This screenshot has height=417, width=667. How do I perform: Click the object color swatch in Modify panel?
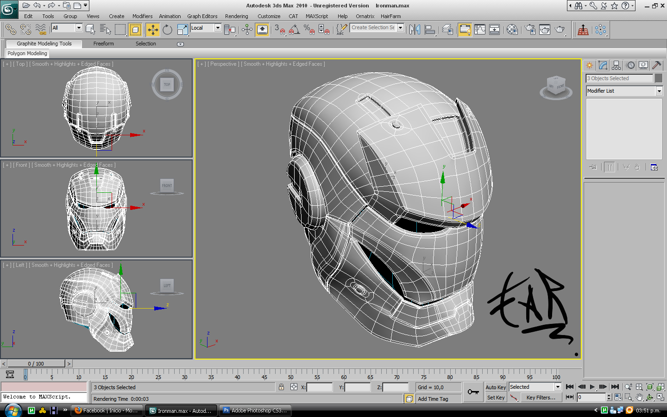point(658,78)
